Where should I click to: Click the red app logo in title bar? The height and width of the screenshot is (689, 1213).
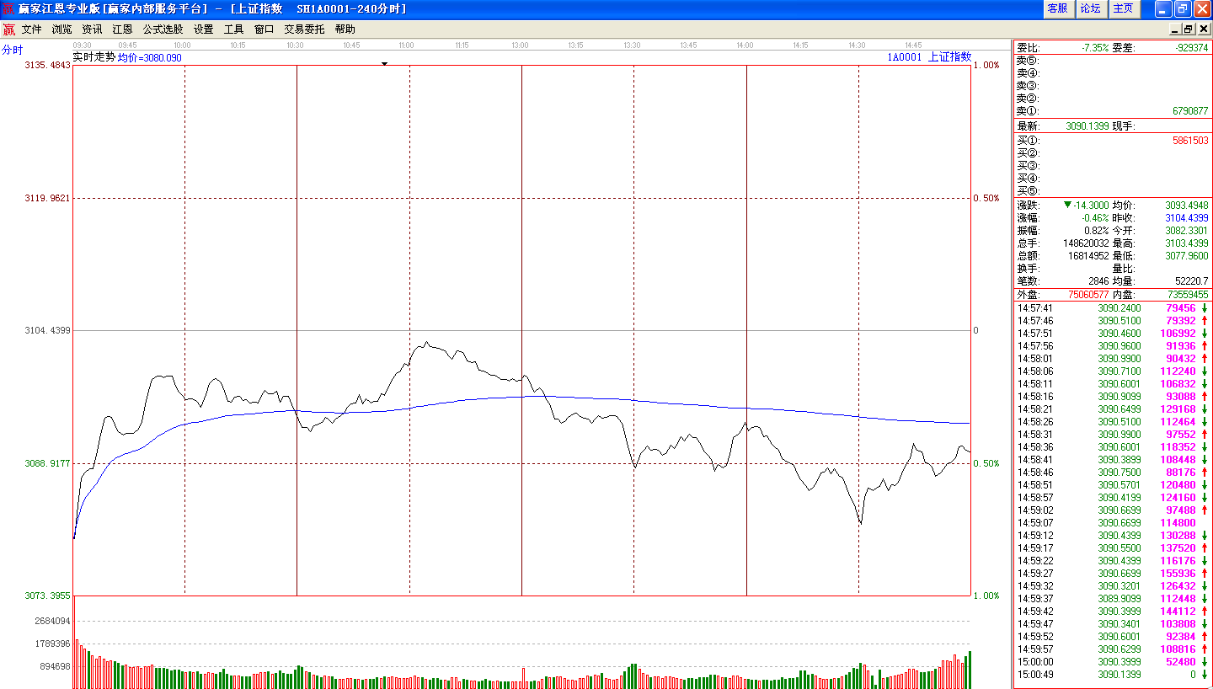(8, 8)
